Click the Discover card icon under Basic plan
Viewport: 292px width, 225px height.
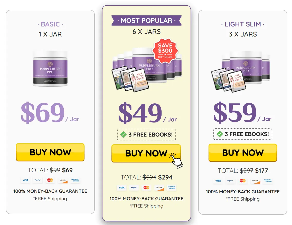point(63,180)
